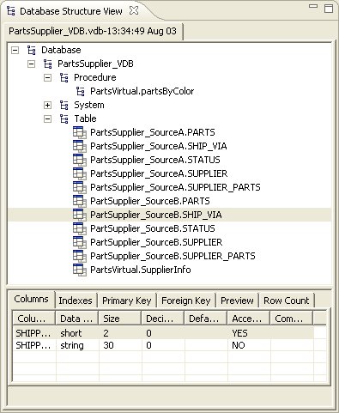Click the 'NO' accepts-null cell
Viewport: 339px width, 413px height.
pyautogui.click(x=239, y=345)
